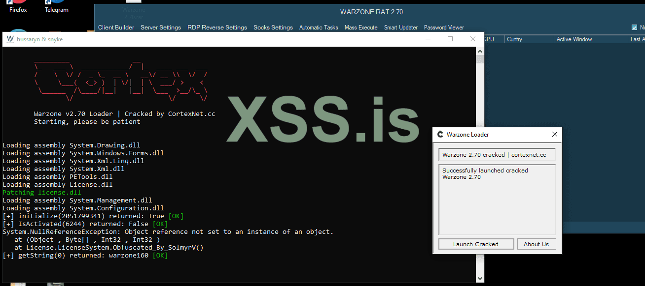Open Client Builder menu in Warzone RAT
645x286 pixels.
click(116, 28)
